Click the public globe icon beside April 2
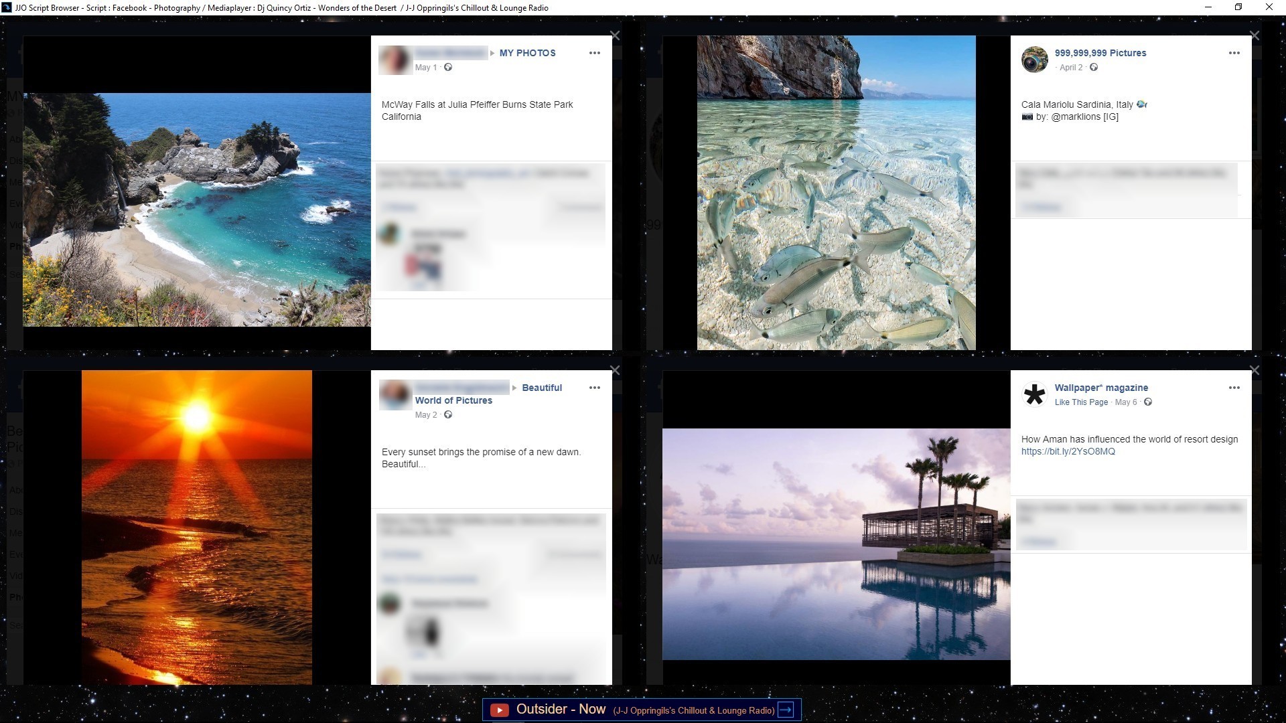 (x=1093, y=67)
